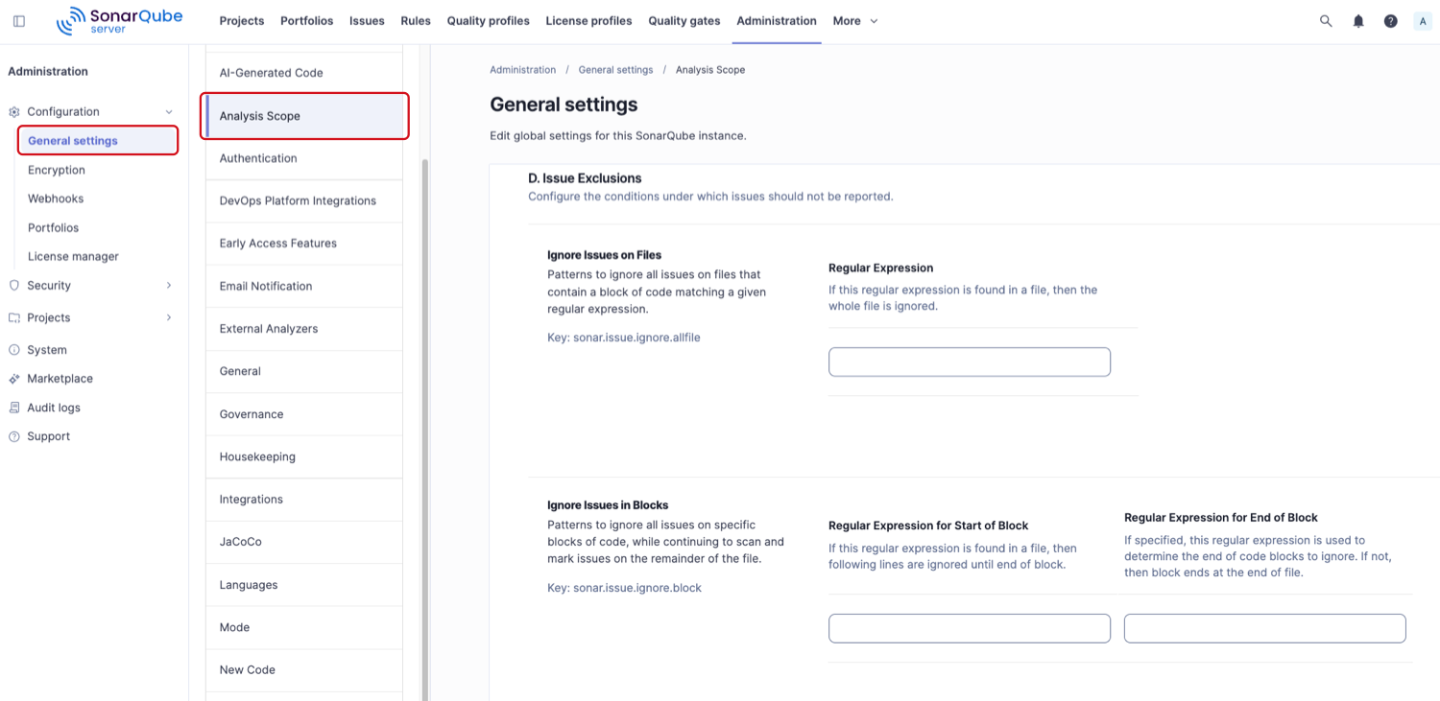Viewport: 1440px width, 701px height.
Task: Open the Rules top menu item
Action: (416, 21)
